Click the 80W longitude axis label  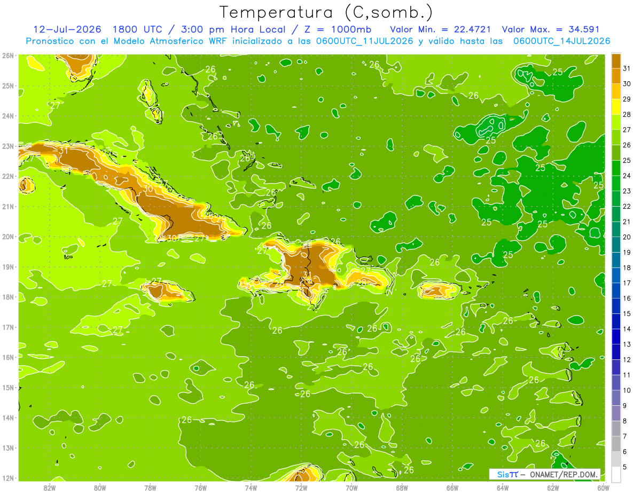click(100, 488)
